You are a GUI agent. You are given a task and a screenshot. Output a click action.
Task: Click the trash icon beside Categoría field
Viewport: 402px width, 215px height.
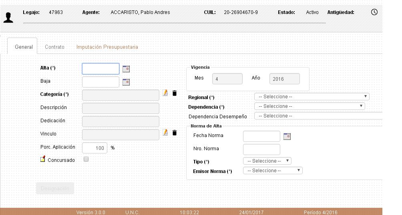[175, 93]
